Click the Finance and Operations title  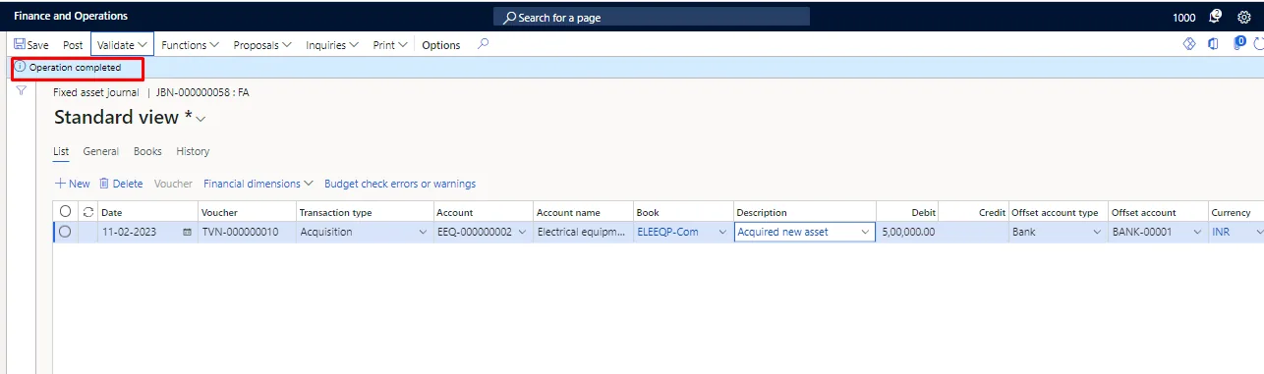click(71, 17)
